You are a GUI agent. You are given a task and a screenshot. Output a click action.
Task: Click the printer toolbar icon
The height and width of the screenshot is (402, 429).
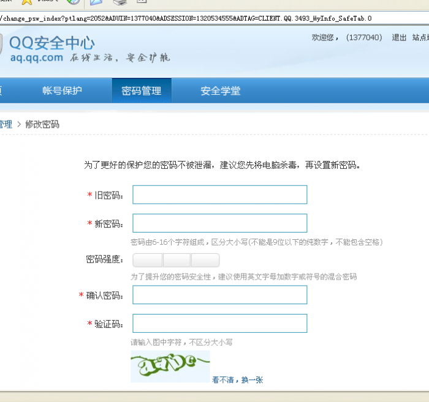tap(120, 2)
